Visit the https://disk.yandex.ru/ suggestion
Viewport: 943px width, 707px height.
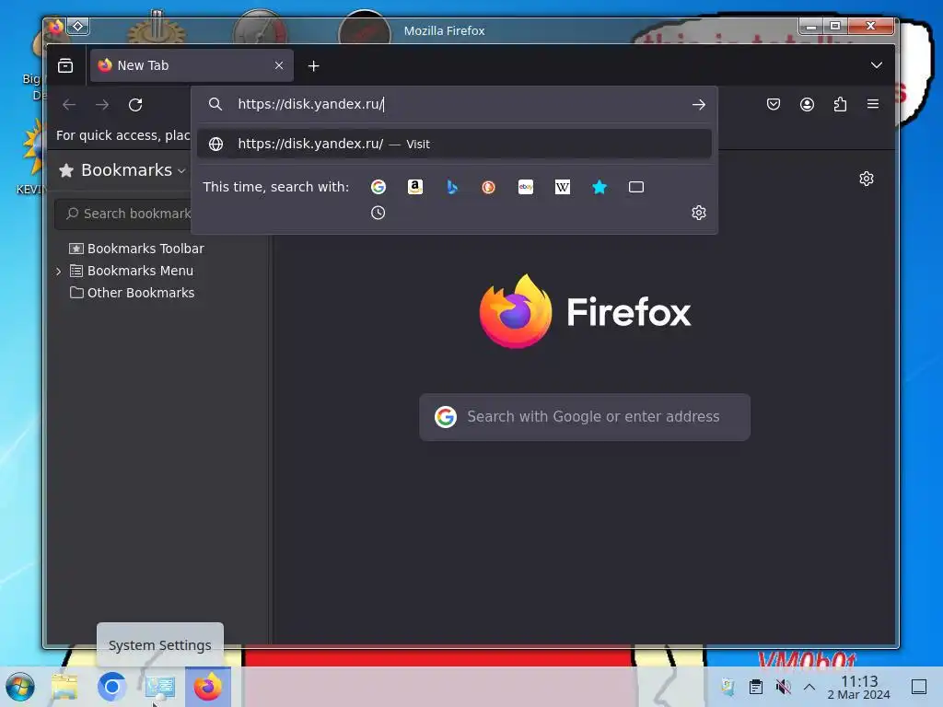pos(454,144)
